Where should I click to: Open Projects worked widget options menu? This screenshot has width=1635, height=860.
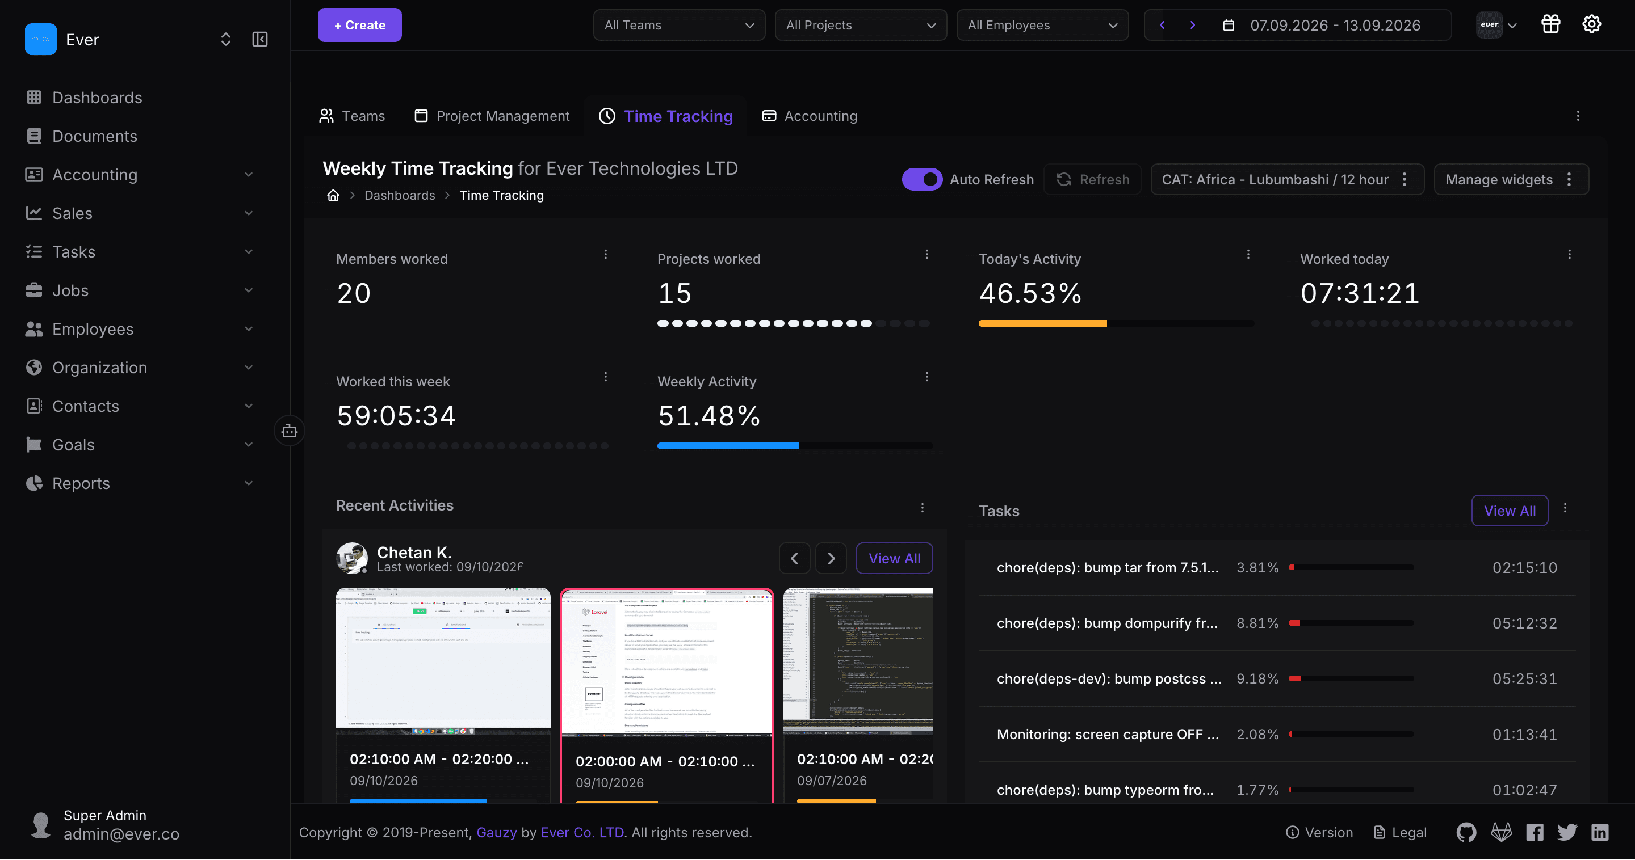[x=927, y=254]
